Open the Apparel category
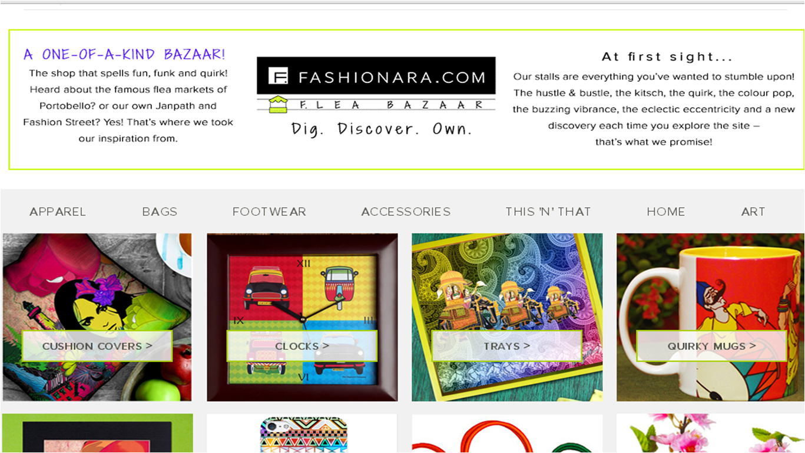The height and width of the screenshot is (453, 805). click(x=58, y=212)
